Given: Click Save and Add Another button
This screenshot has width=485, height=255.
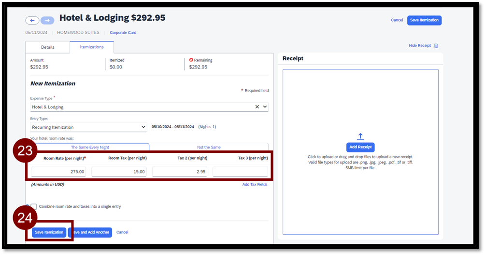Looking at the screenshot, I should (x=92, y=232).
